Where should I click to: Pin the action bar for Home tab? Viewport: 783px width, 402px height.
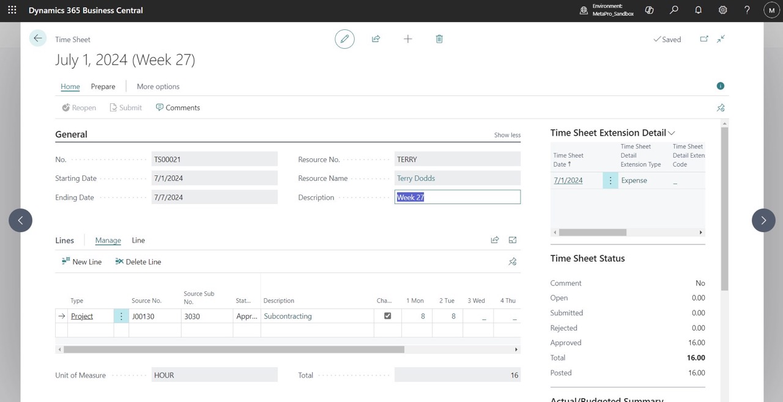721,108
